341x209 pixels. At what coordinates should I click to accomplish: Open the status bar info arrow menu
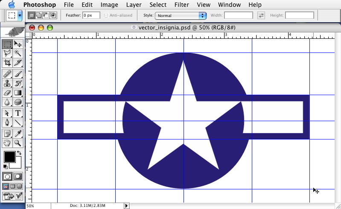click(x=127, y=206)
